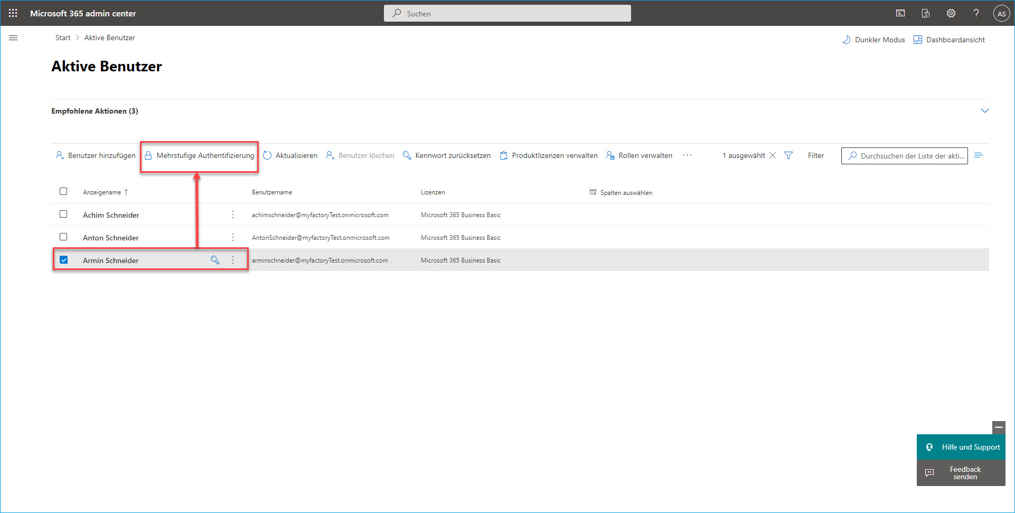Switch to Dunkler Modus
The height and width of the screenshot is (513, 1015).
[873, 40]
